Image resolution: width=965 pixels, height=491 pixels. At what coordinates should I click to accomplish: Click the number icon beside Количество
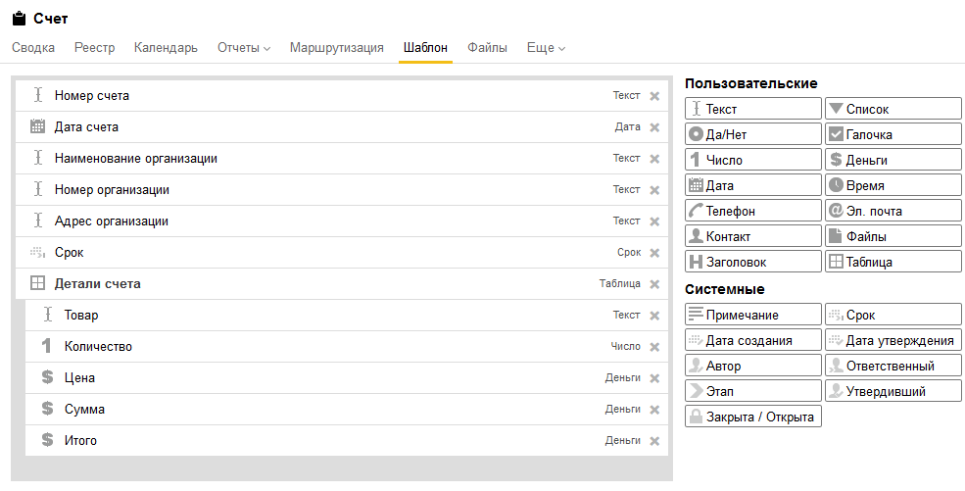(x=46, y=346)
